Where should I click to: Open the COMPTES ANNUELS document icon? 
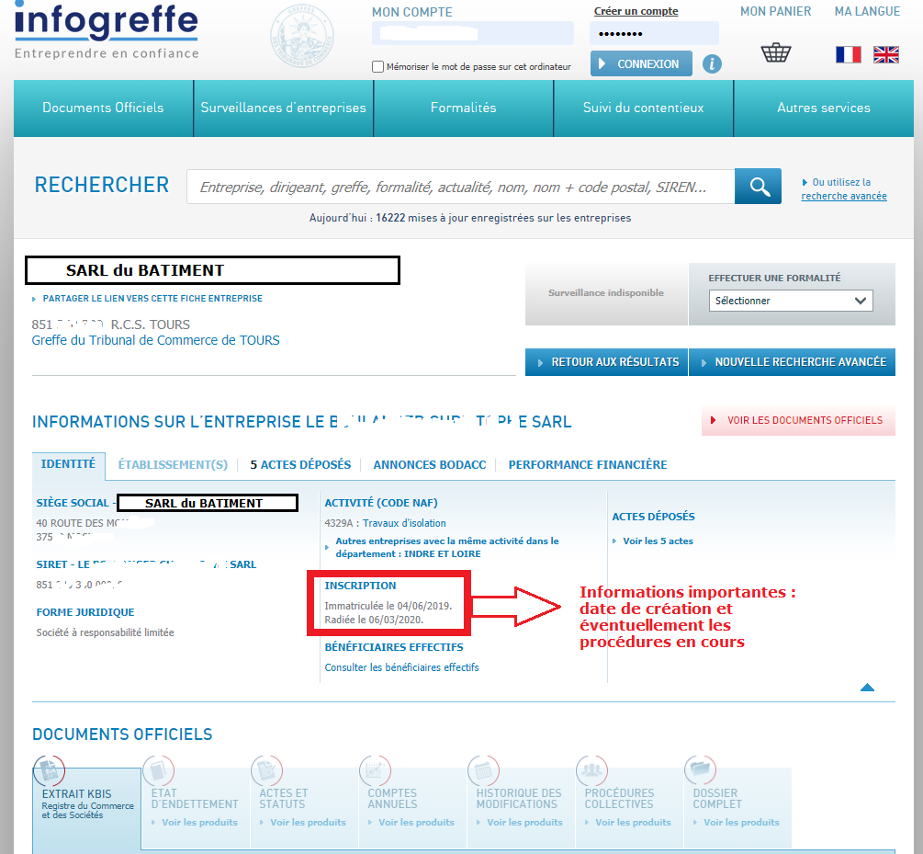point(375,770)
